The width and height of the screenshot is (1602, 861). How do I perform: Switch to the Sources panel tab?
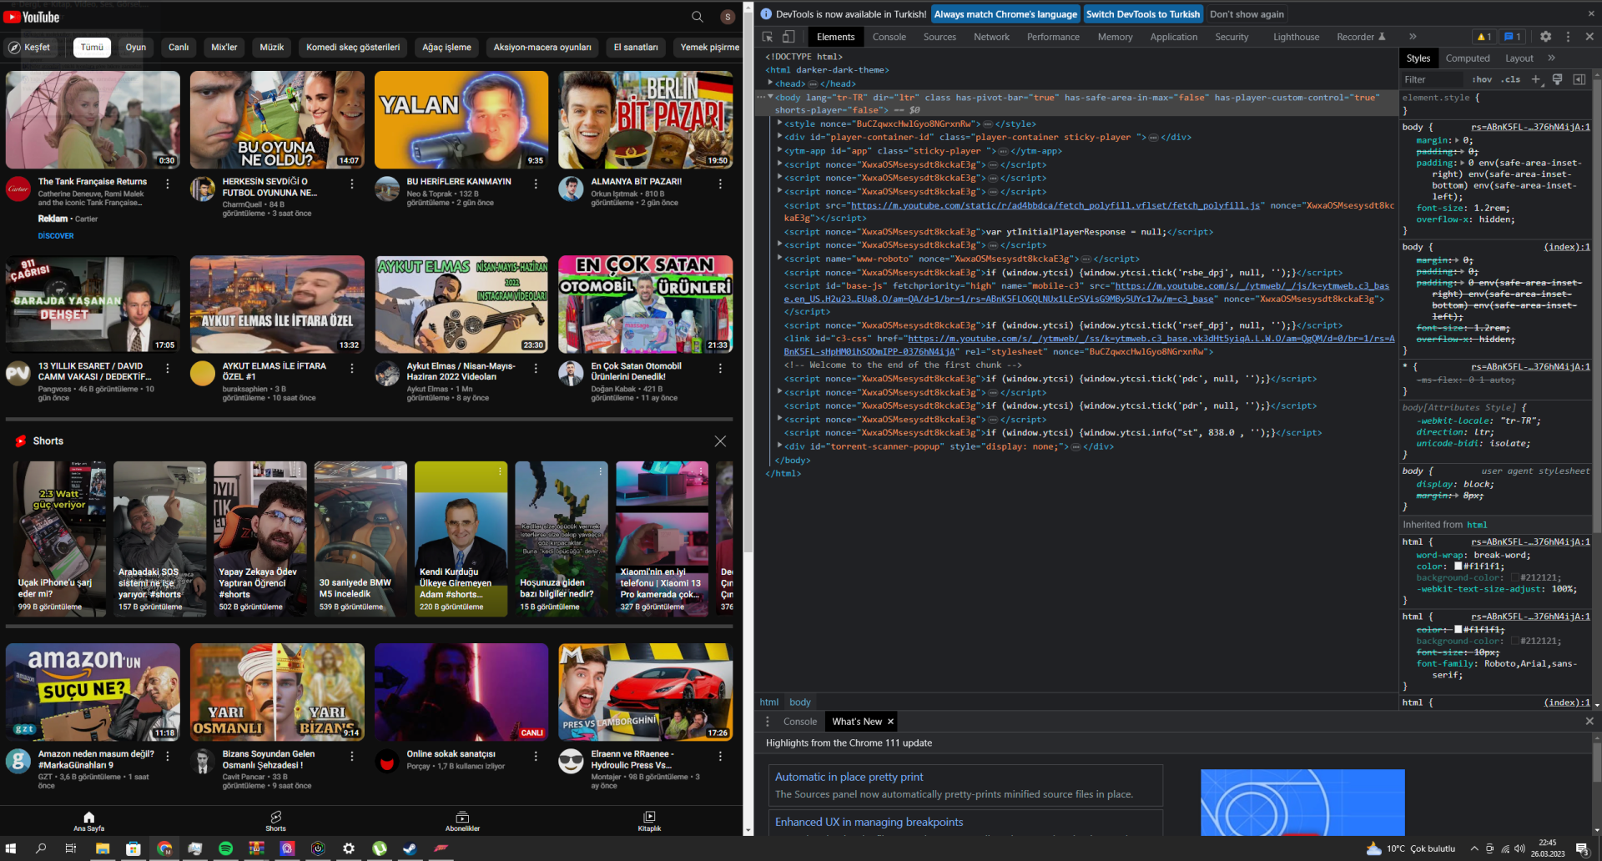tap(940, 37)
